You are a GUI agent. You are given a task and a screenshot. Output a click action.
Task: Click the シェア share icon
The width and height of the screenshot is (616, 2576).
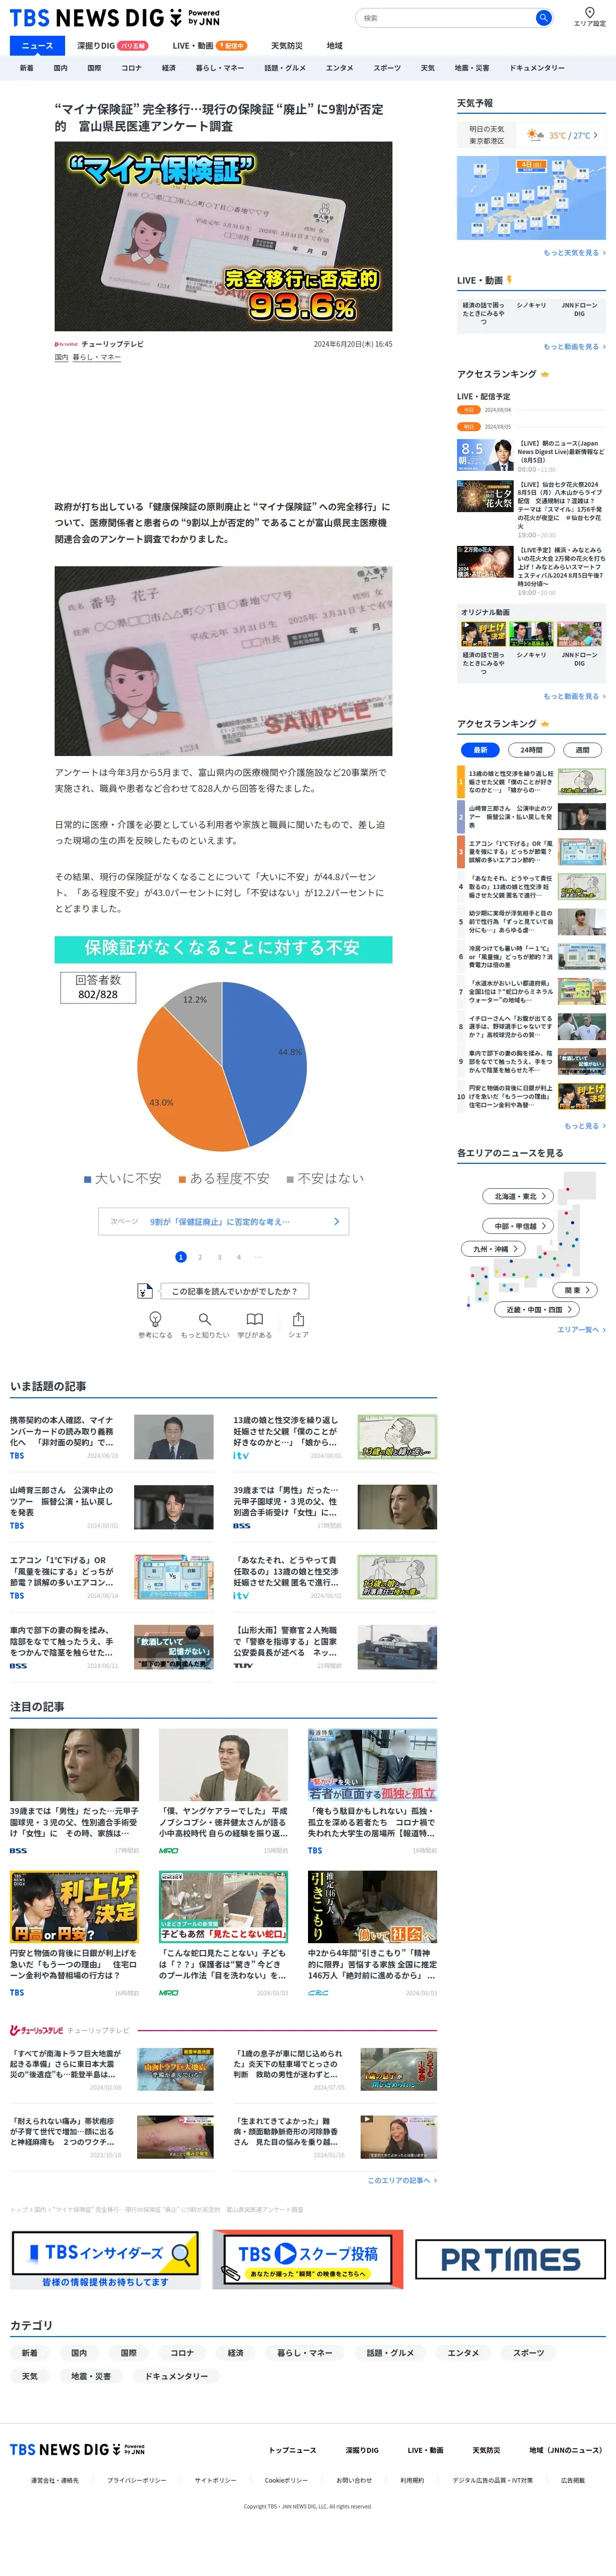pyautogui.click(x=298, y=1320)
